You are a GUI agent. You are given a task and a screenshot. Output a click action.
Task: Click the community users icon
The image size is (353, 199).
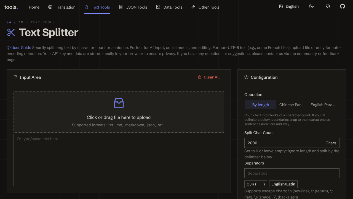pyautogui.click(x=328, y=6)
